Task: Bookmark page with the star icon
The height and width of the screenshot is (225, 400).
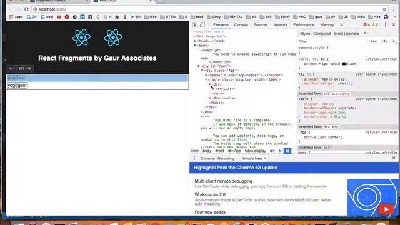Action: (384, 9)
